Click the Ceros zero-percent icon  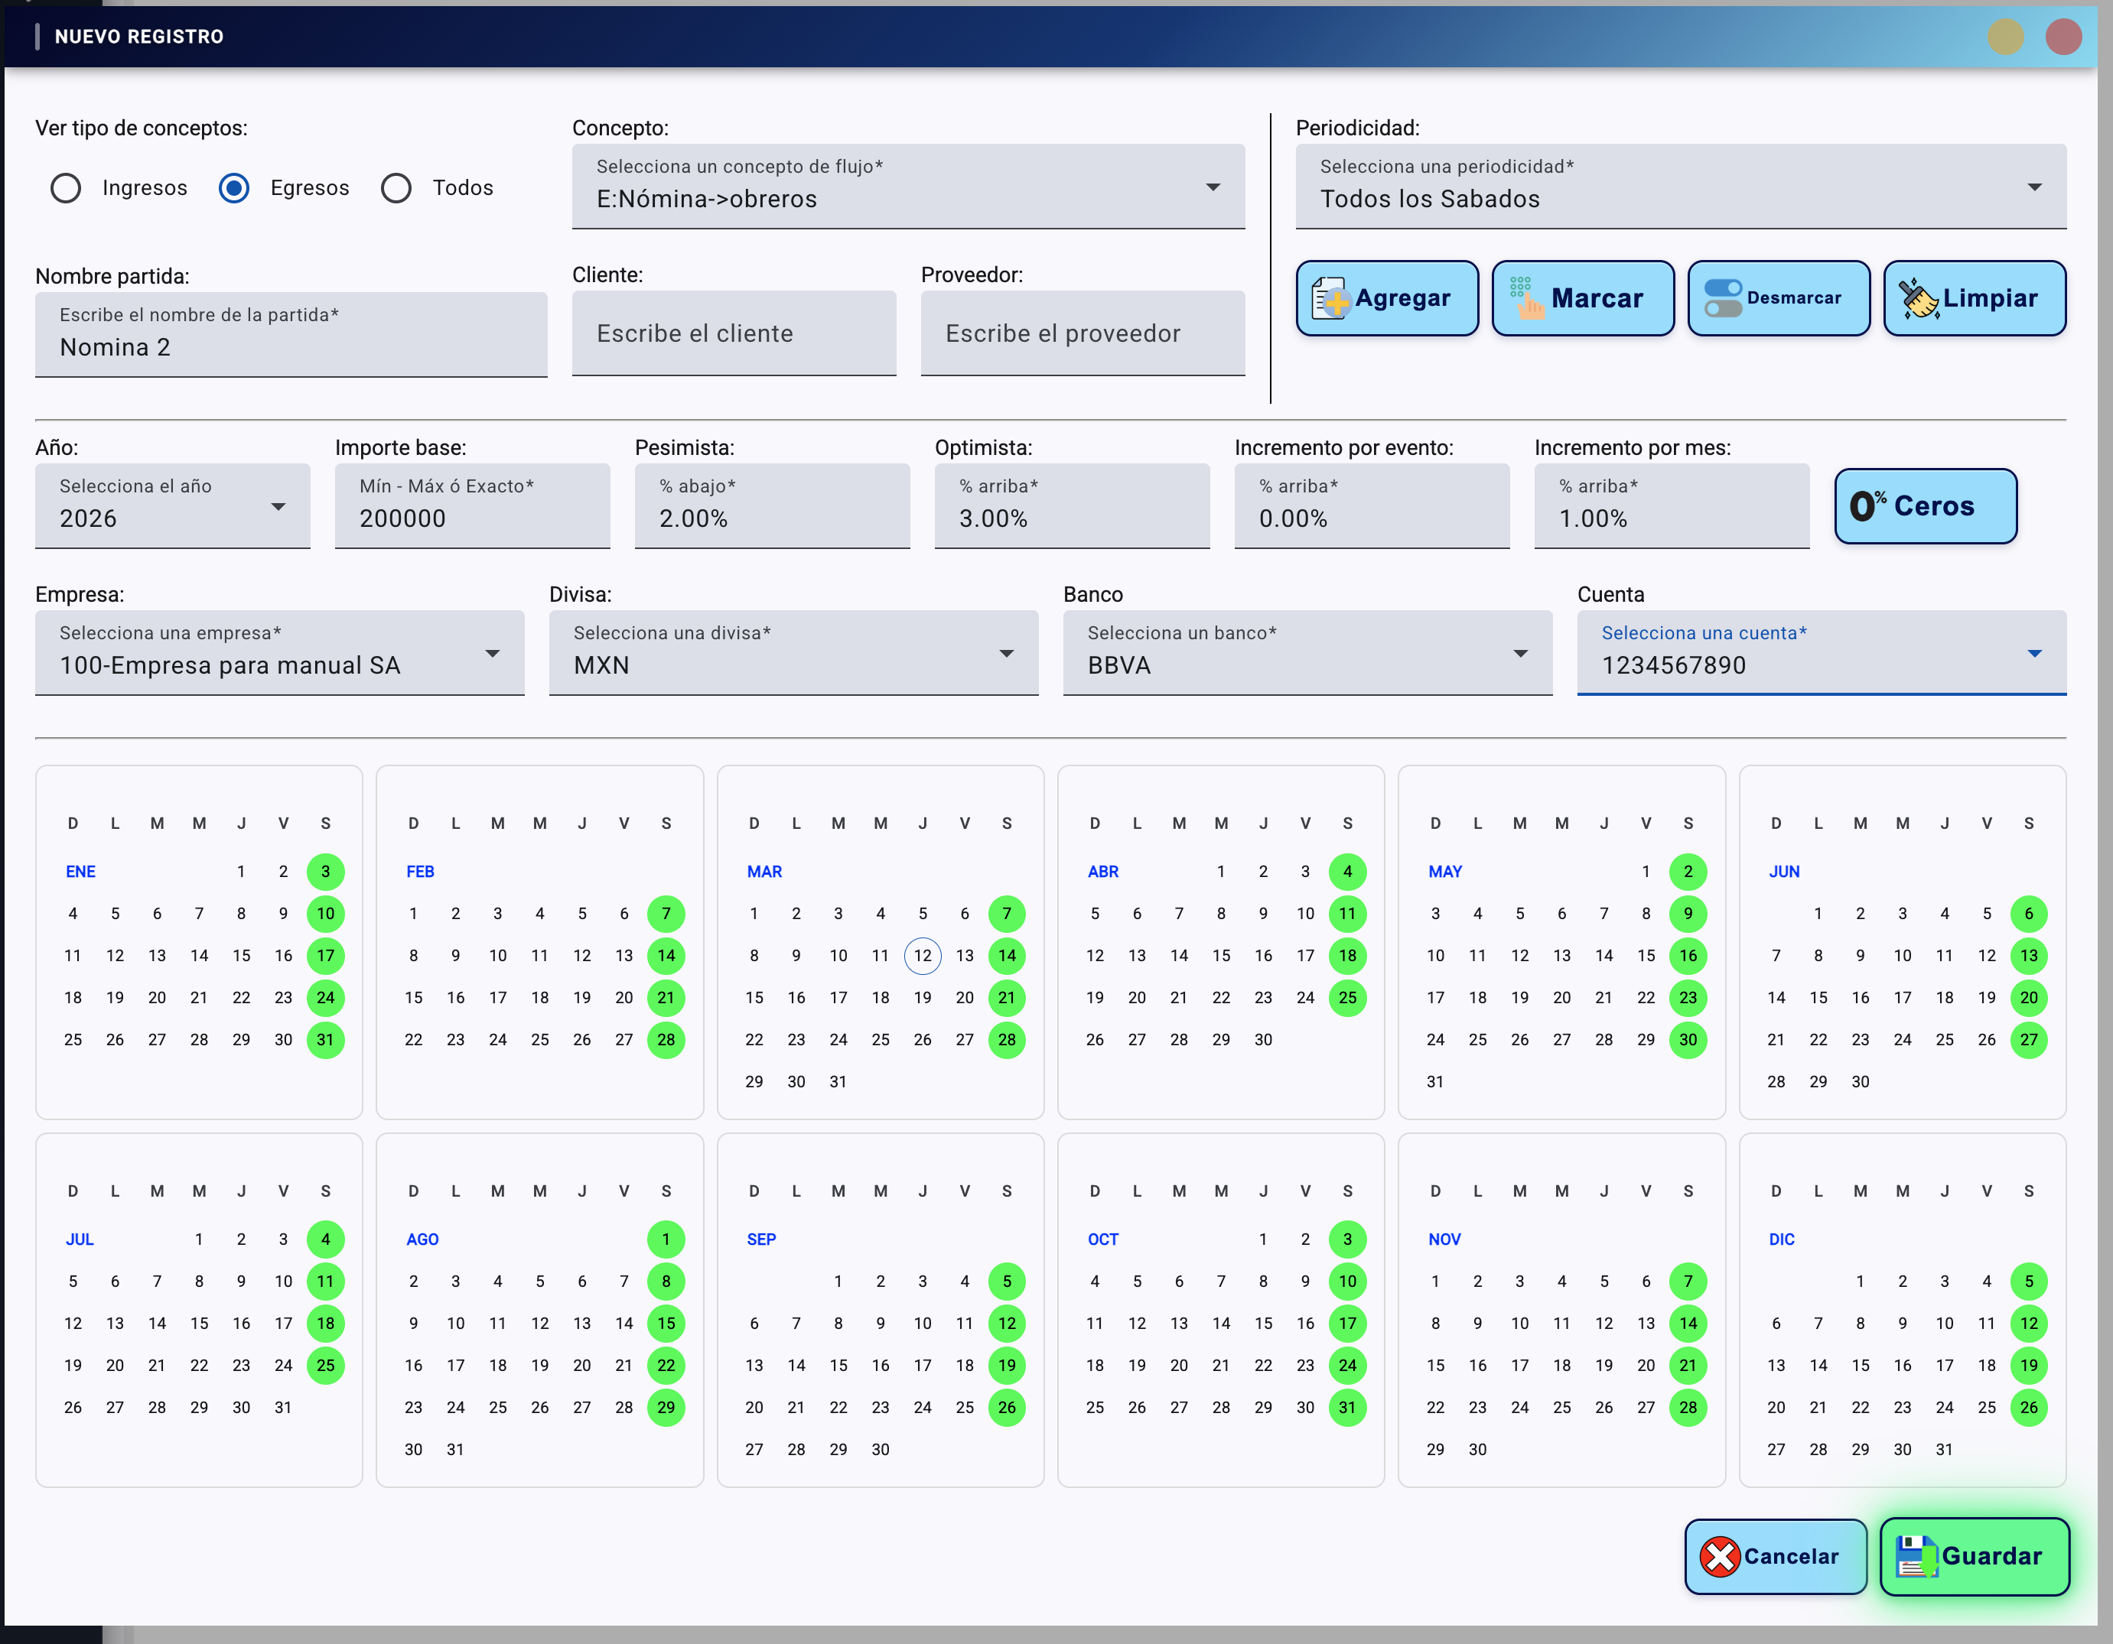(1867, 505)
